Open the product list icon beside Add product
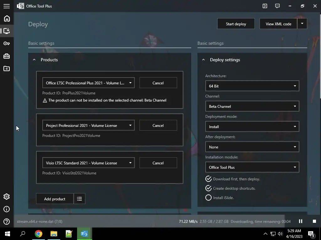Image resolution: width=321 pixels, height=240 pixels. pyautogui.click(x=79, y=199)
